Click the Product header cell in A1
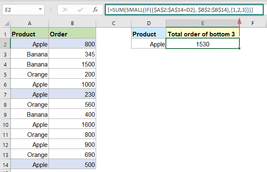Viewport: 267px width, 172px height. pyautogui.click(x=30, y=34)
